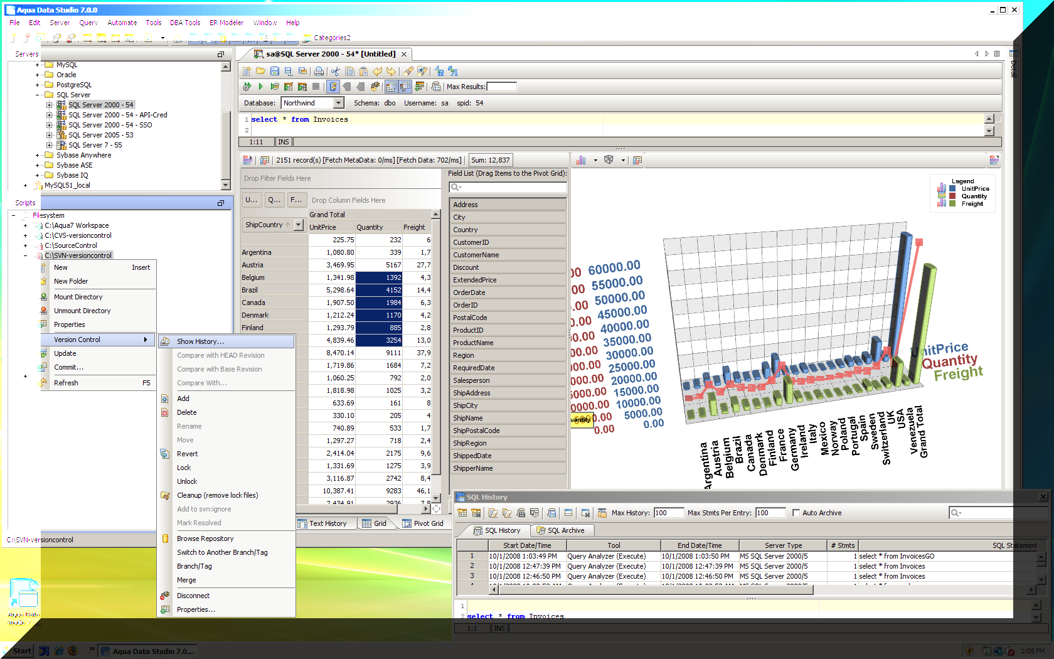Open the DBA Tools menu
The image size is (1054, 659).
pos(185,23)
